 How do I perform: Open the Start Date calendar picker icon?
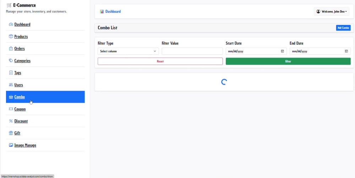pos(282,51)
